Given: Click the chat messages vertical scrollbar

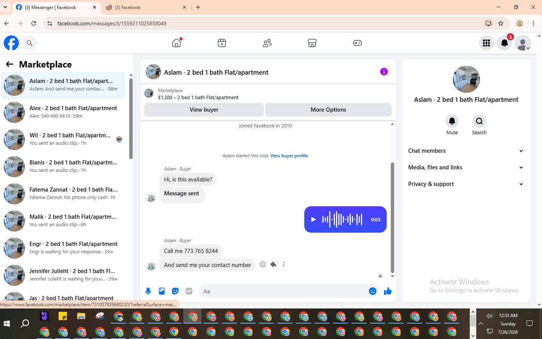Looking at the screenshot, I should coord(392,218).
